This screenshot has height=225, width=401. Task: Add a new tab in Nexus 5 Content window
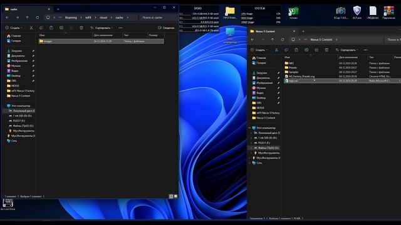click(303, 31)
